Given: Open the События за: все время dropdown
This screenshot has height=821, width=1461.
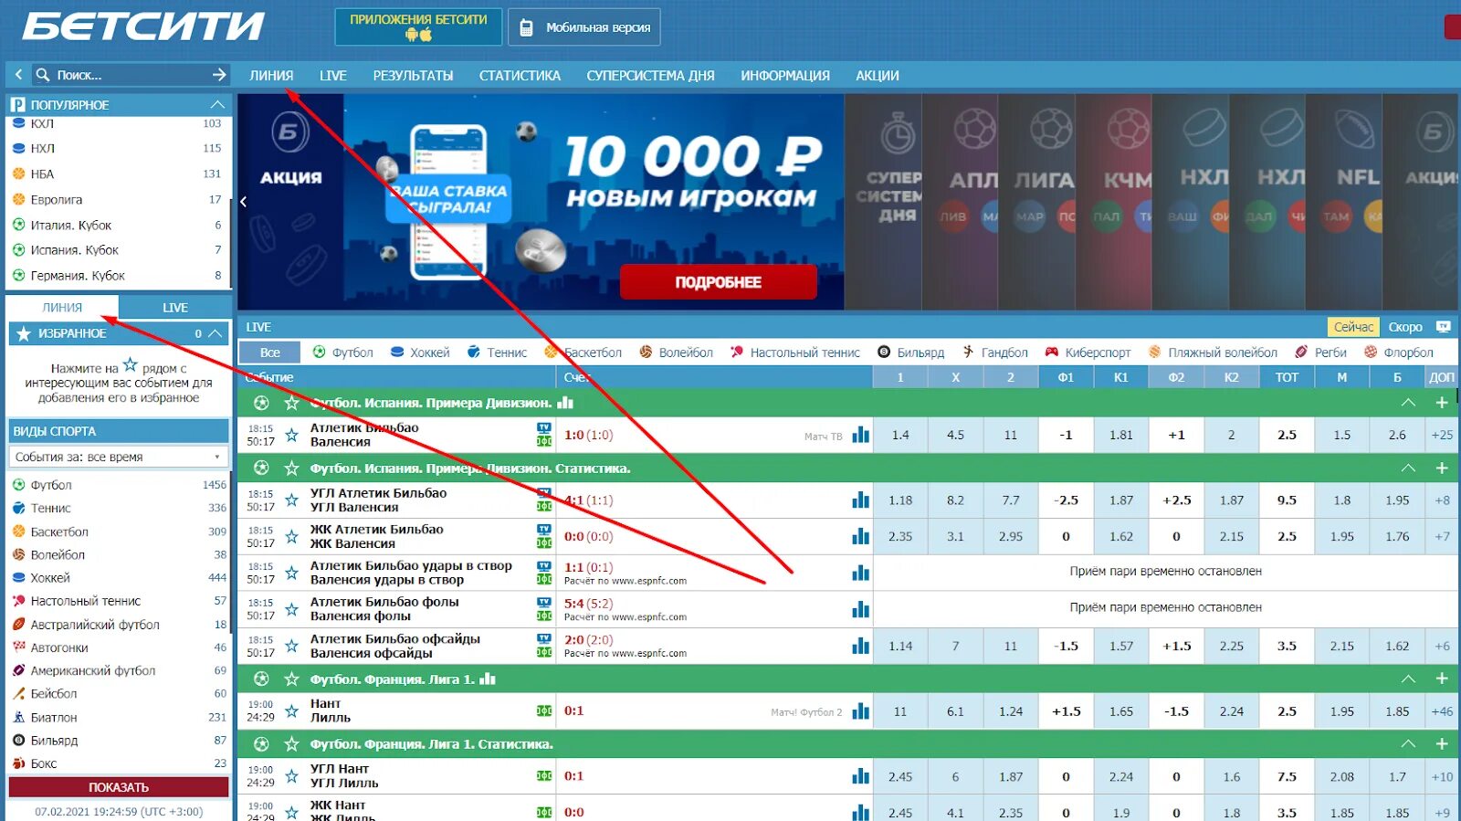Looking at the screenshot, I should point(118,457).
